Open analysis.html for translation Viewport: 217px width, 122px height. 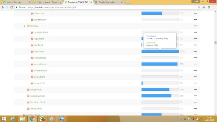tap(41, 33)
